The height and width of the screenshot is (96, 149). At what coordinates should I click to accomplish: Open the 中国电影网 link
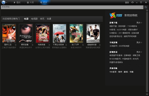[x=127, y=59]
